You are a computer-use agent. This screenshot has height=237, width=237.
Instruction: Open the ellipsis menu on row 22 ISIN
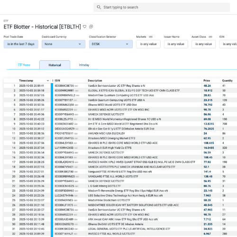76,186
